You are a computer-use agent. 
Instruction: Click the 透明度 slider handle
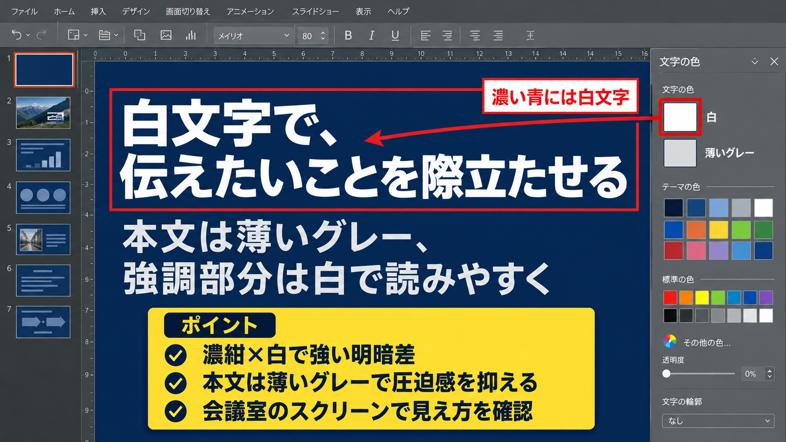click(666, 374)
